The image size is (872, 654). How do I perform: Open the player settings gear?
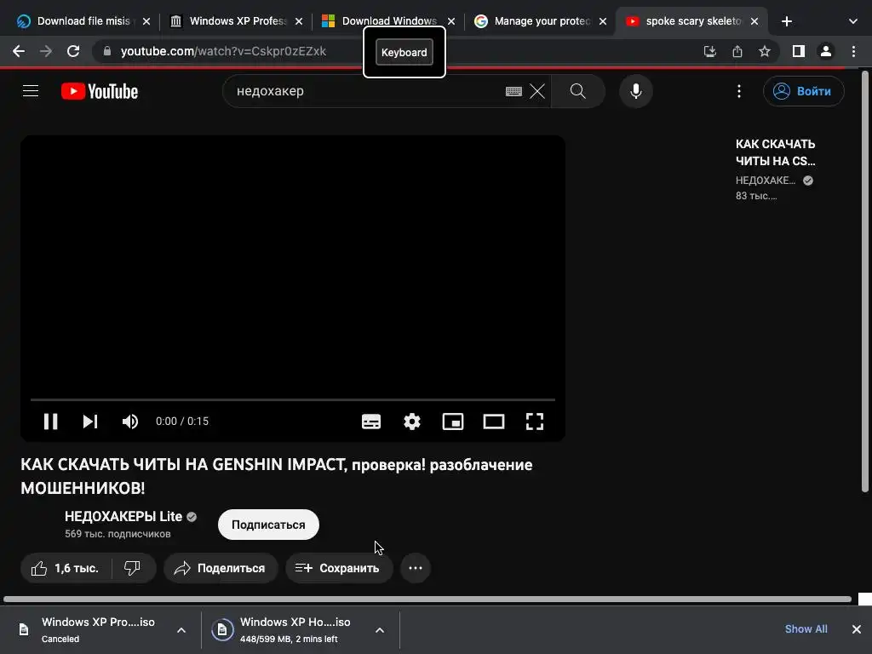(412, 422)
